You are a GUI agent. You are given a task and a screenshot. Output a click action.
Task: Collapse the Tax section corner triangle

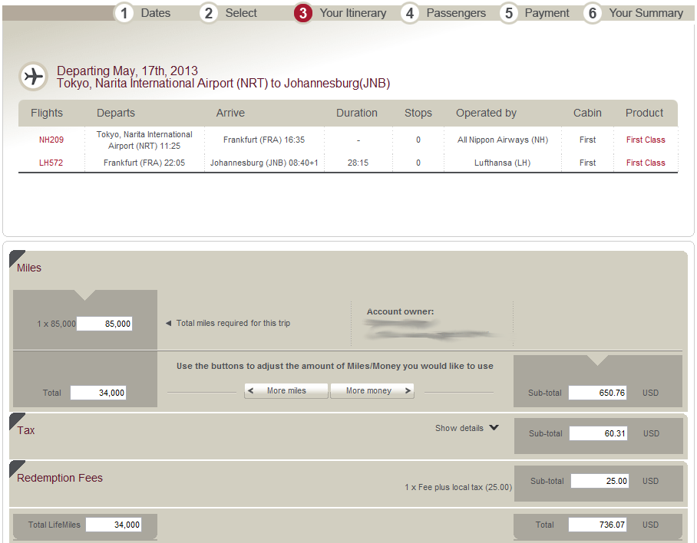(16, 420)
